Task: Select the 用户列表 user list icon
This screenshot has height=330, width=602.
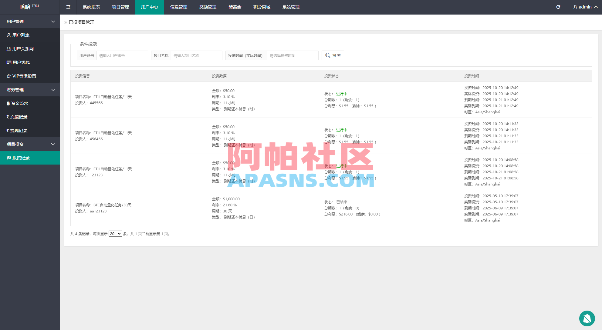Action: [8, 35]
